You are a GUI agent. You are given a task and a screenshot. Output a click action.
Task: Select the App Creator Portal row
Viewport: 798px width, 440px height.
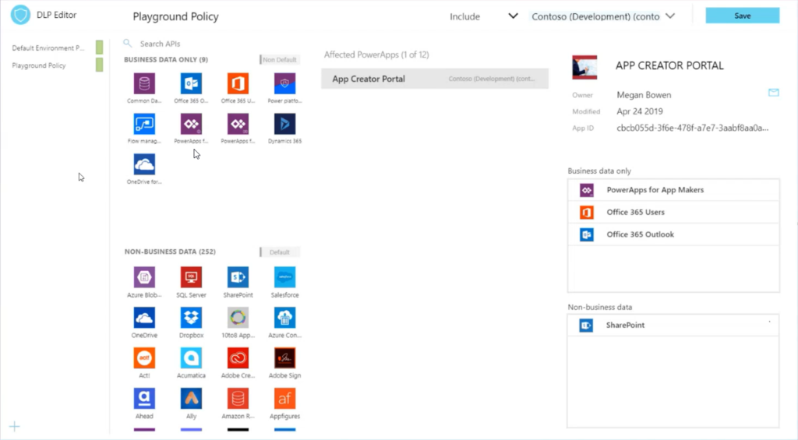point(435,79)
